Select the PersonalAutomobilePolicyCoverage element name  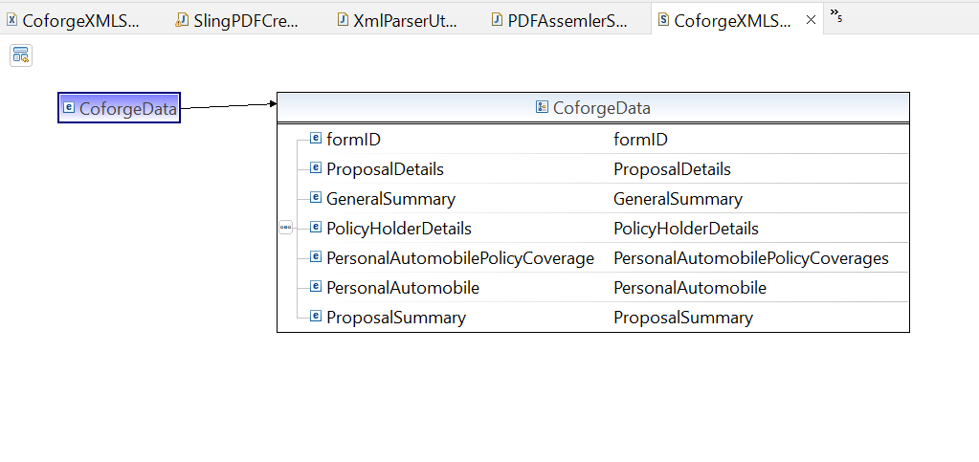[460, 258]
